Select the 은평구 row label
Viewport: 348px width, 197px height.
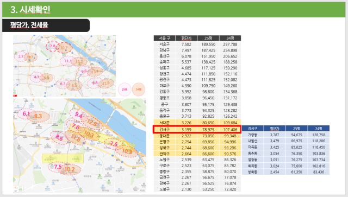coord(164,142)
